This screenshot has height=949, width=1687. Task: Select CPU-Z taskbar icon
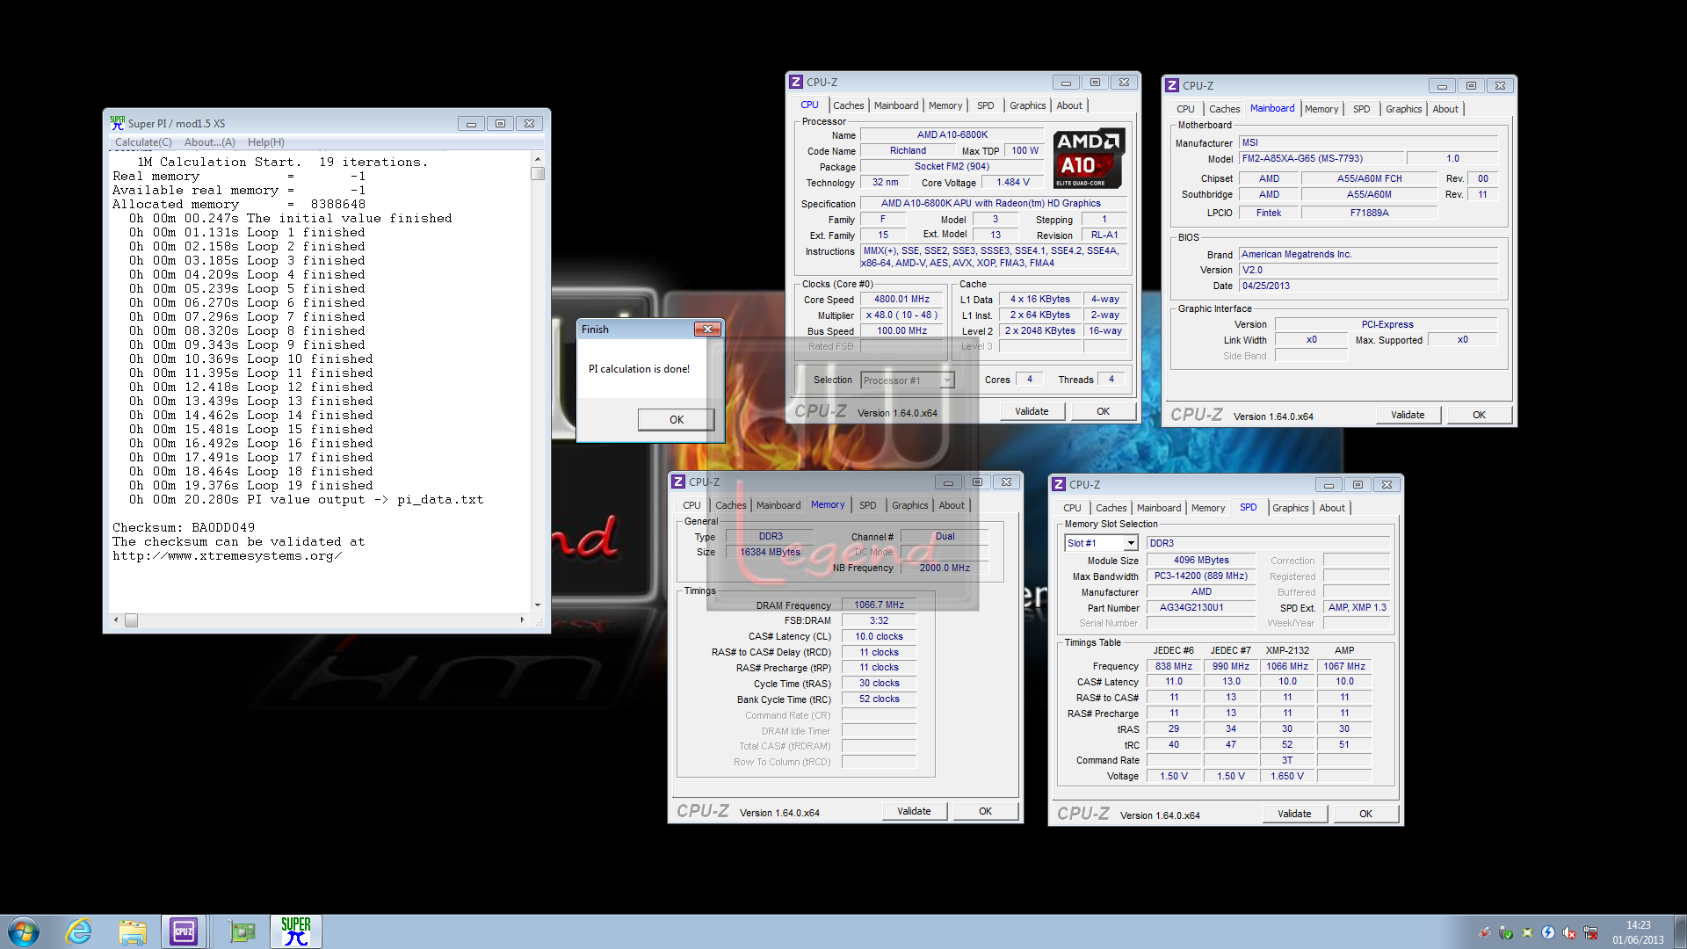(184, 931)
